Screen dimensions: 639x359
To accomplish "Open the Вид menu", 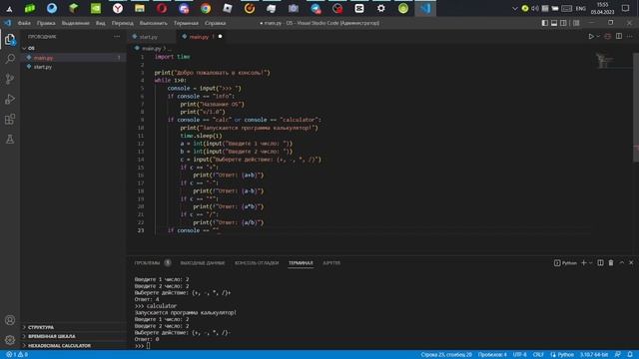I will (100, 23).
